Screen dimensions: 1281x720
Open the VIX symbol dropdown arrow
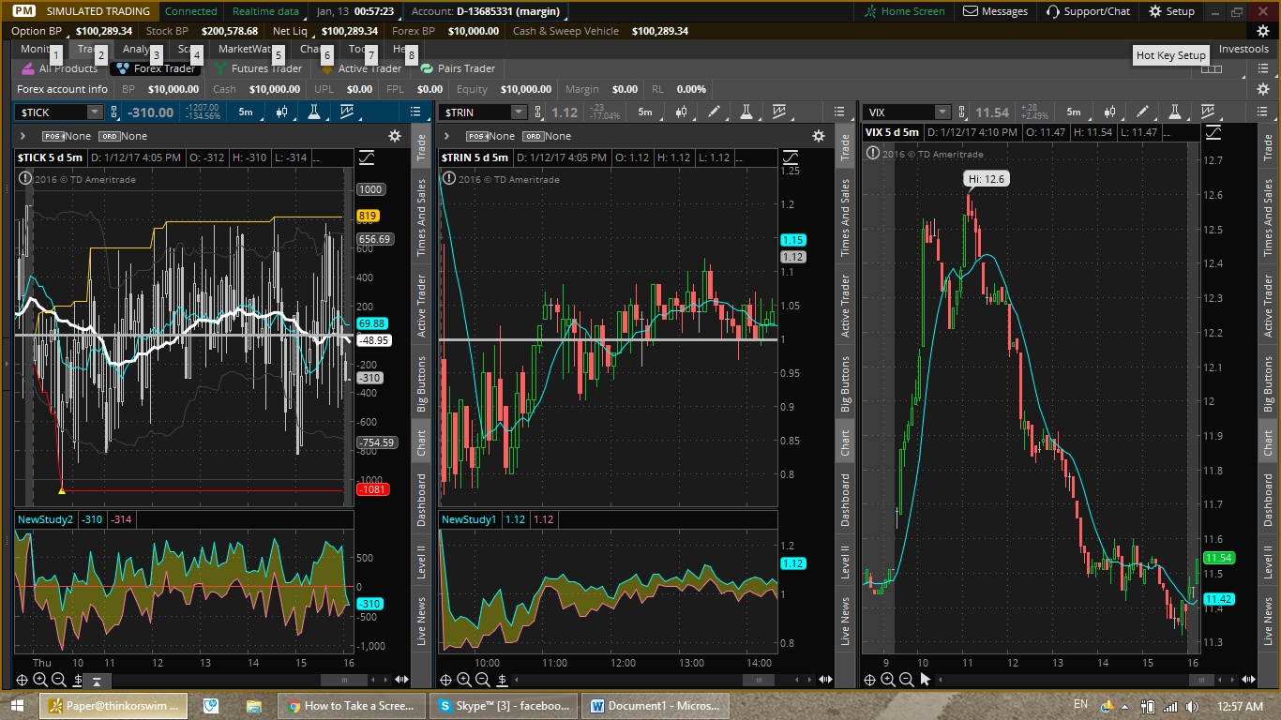click(941, 112)
